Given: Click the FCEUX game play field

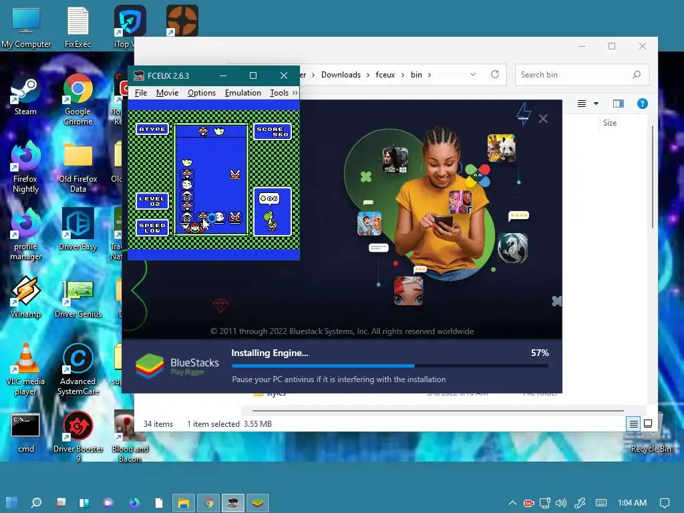Looking at the screenshot, I should click(211, 180).
